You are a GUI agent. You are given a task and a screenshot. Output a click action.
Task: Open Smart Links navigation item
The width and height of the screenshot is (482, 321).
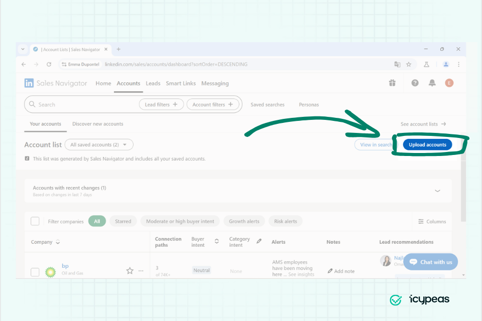pos(181,83)
